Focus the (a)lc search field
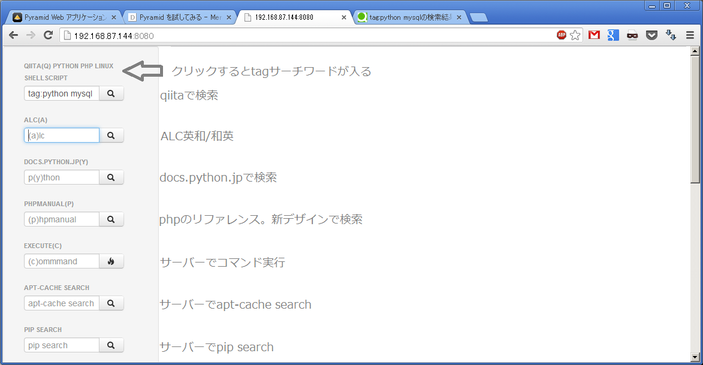The height and width of the screenshot is (365, 703). (x=61, y=135)
